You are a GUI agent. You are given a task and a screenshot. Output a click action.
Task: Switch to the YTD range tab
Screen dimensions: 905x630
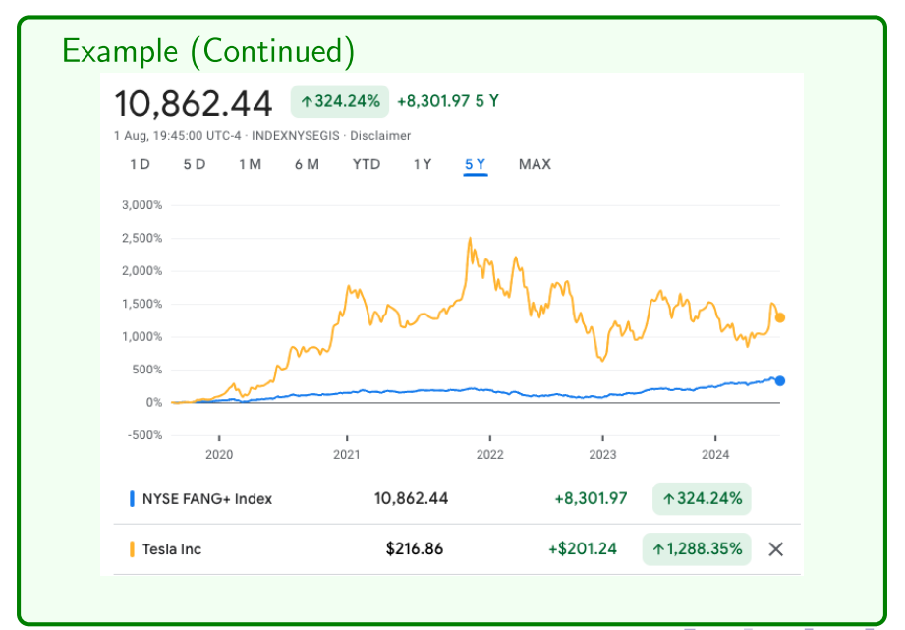367,164
